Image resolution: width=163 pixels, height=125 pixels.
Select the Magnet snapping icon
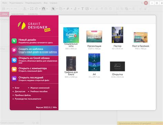click(44, 9)
